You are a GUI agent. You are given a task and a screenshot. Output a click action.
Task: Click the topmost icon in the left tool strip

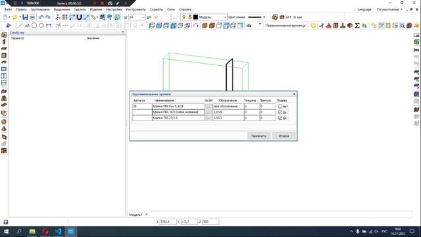point(4,35)
